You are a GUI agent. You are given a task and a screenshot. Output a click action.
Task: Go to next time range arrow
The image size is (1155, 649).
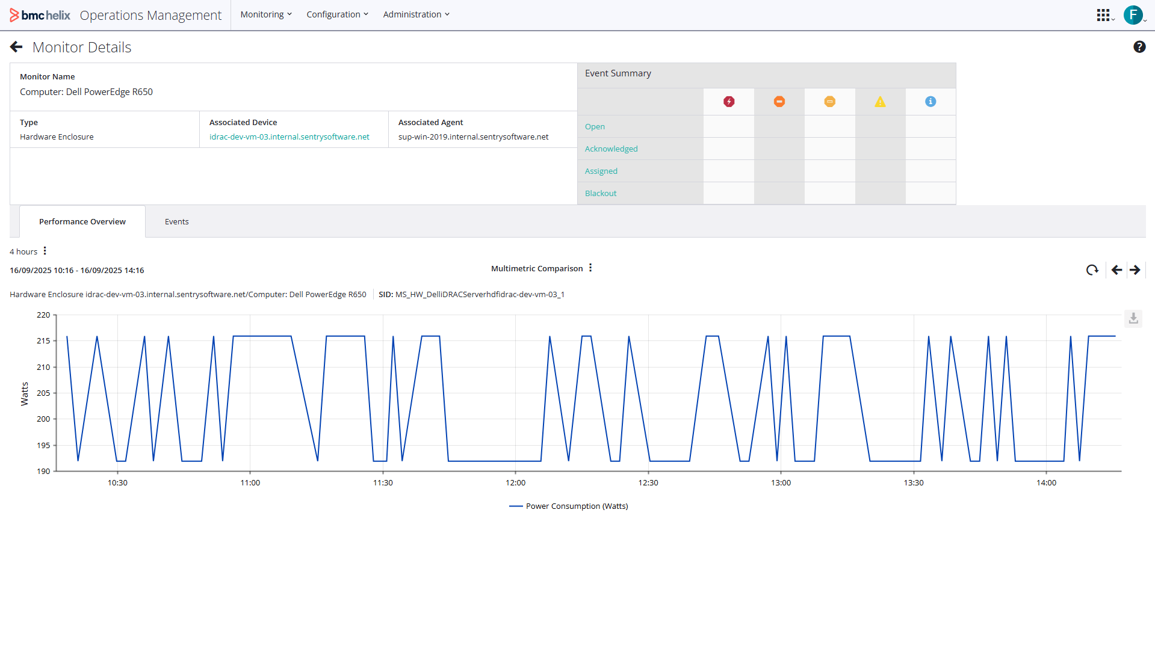[1135, 270]
